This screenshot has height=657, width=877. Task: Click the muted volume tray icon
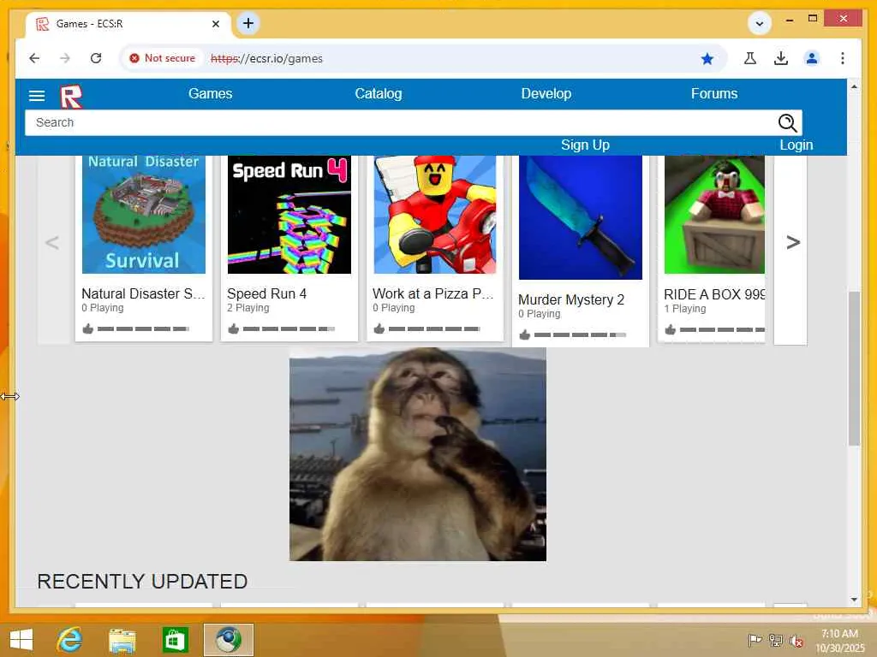click(x=796, y=641)
